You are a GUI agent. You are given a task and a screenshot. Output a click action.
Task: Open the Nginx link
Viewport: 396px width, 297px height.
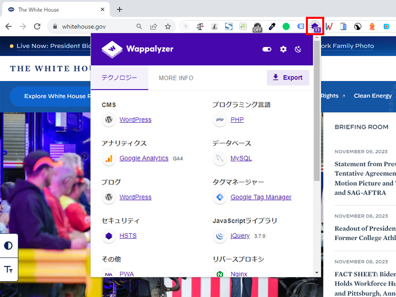[239, 274]
